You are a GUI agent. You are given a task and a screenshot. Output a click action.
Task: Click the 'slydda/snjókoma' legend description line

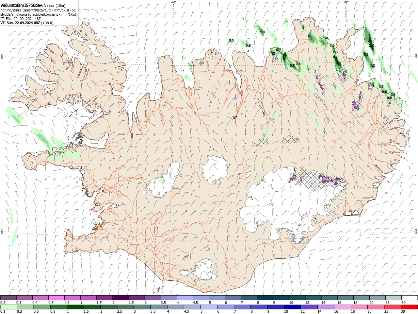[39, 14]
